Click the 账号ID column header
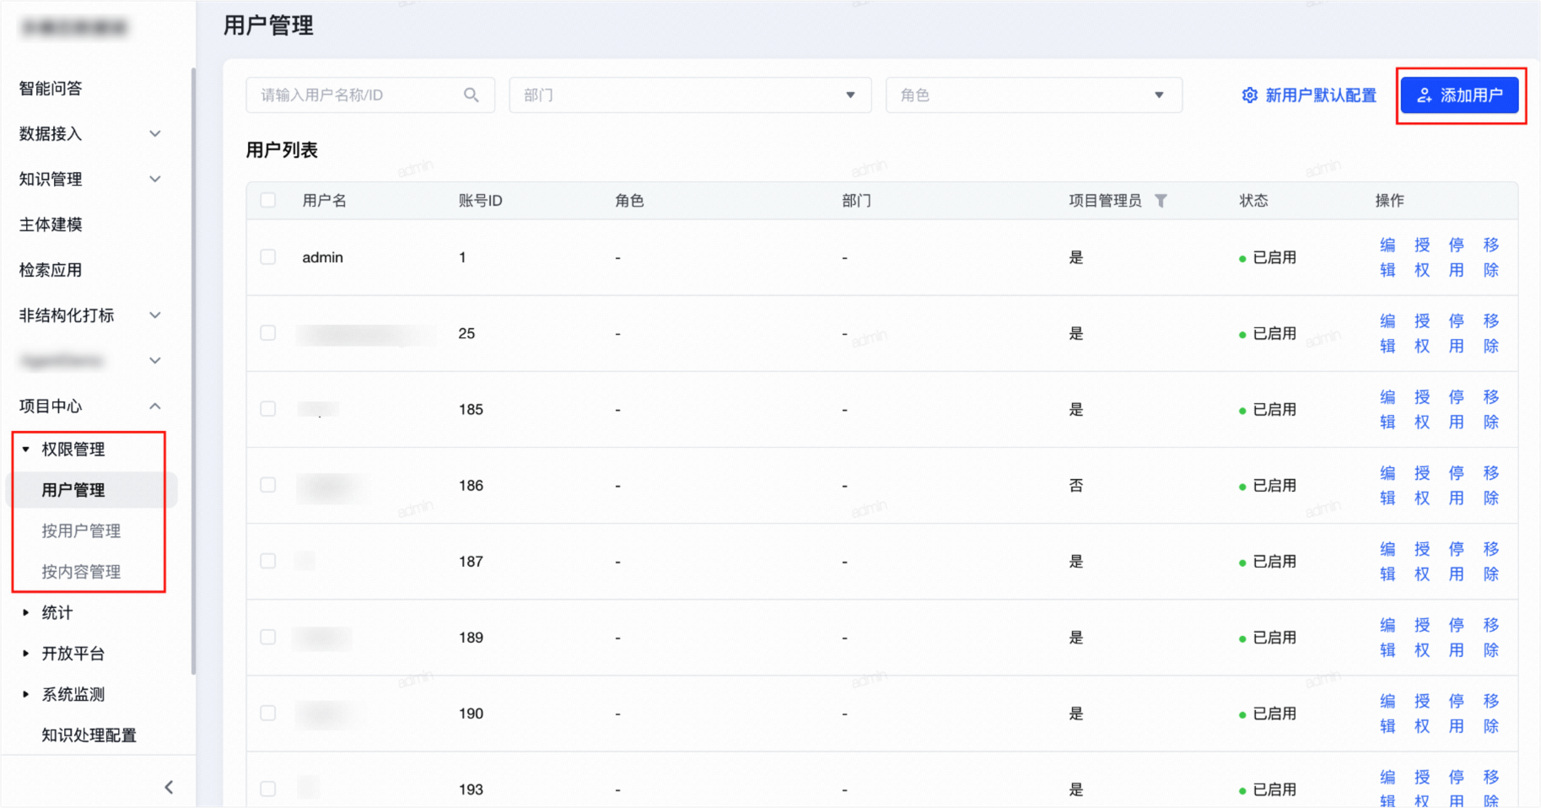The height and width of the screenshot is (808, 1541). [480, 201]
